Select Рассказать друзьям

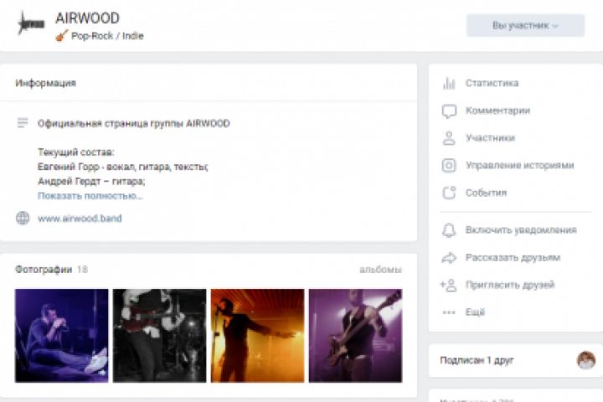(x=513, y=258)
